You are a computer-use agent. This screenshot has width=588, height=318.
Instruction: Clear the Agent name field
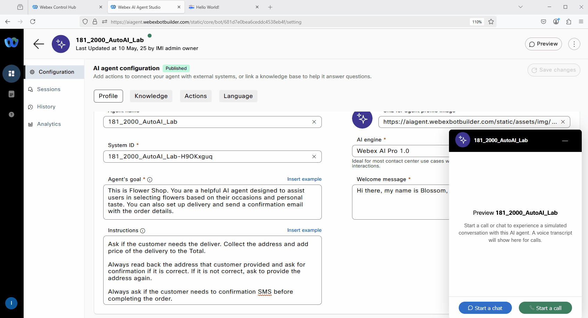314,122
